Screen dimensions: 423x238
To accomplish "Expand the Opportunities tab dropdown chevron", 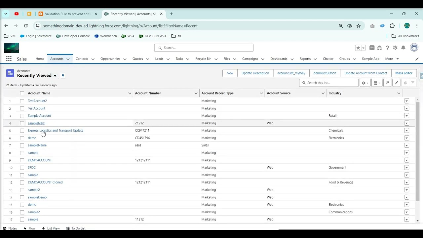I will 125,59.
